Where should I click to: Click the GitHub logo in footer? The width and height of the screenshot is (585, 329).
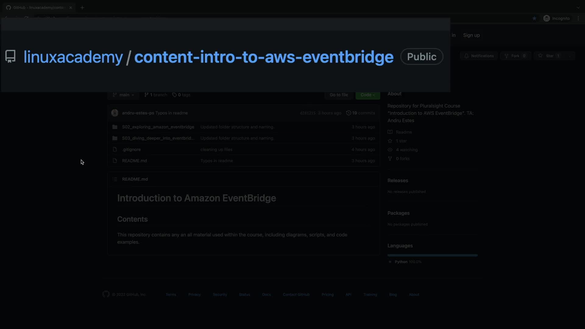(x=106, y=294)
